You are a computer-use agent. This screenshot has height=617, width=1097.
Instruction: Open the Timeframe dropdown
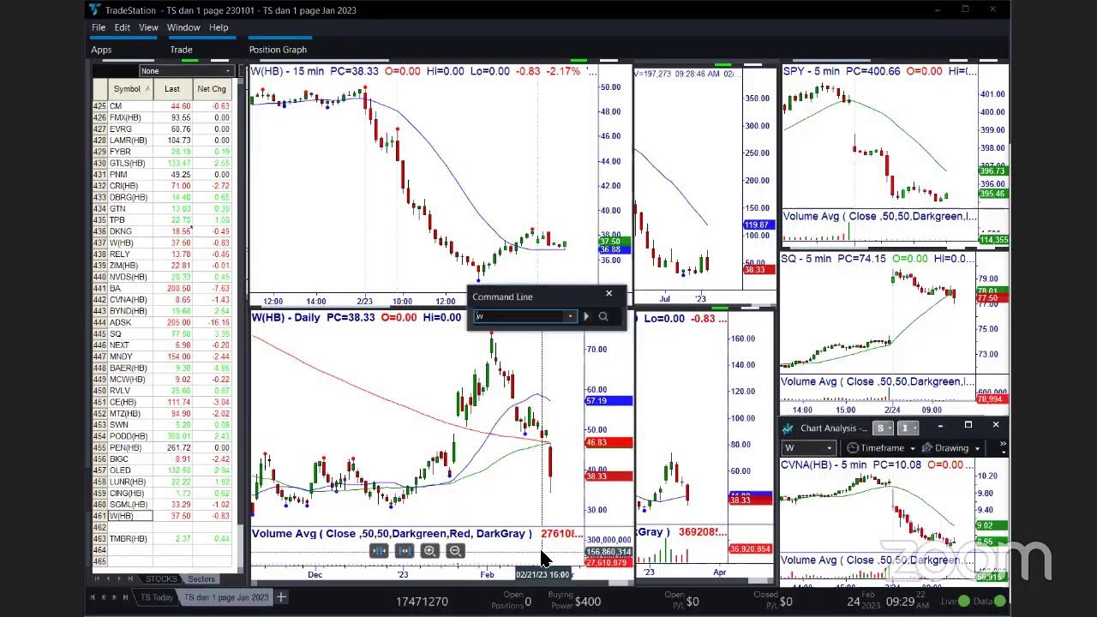(x=882, y=448)
